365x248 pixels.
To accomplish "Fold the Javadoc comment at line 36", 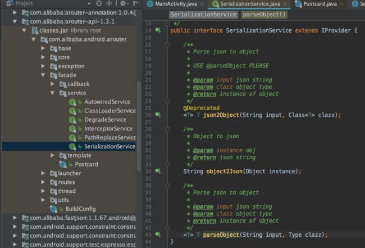I will click(167, 186).
